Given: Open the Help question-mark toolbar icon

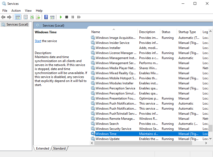Looking at the screenshot, I should point(46,17).
